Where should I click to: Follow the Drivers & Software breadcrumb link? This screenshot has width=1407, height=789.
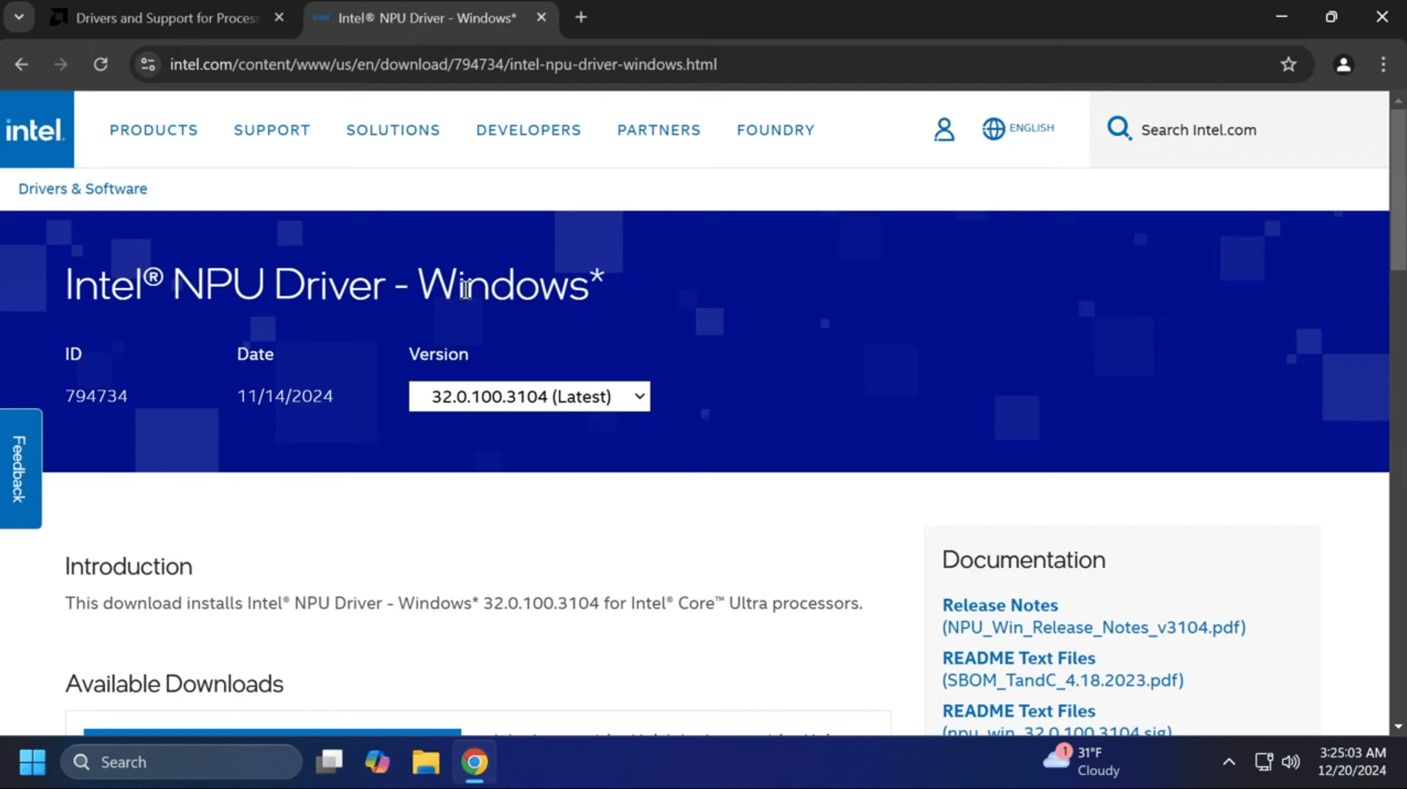(x=83, y=189)
